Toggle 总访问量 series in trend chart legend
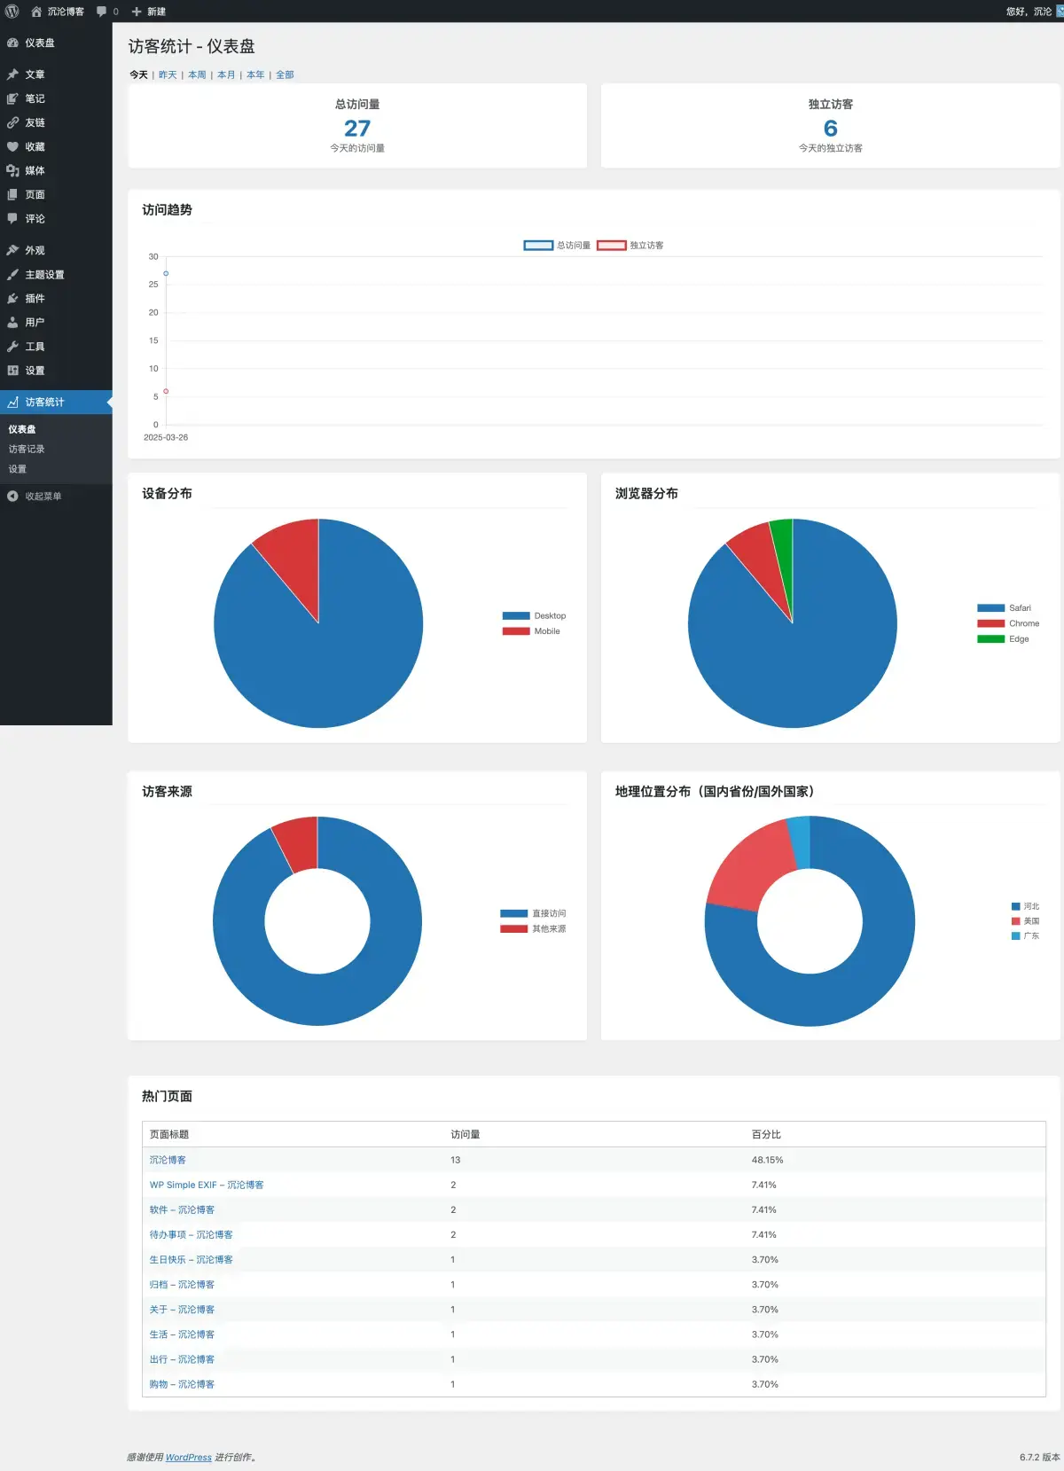The width and height of the screenshot is (1064, 1471). point(557,246)
